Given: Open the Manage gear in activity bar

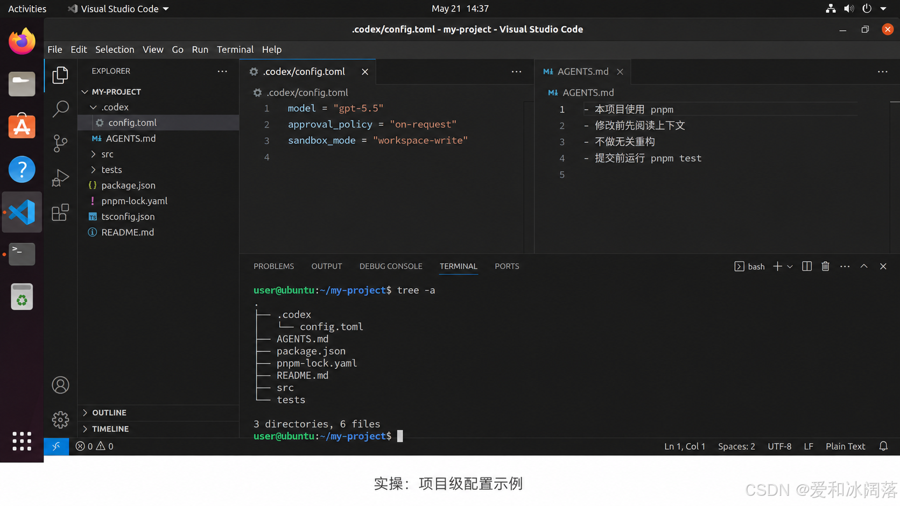Looking at the screenshot, I should tap(60, 419).
